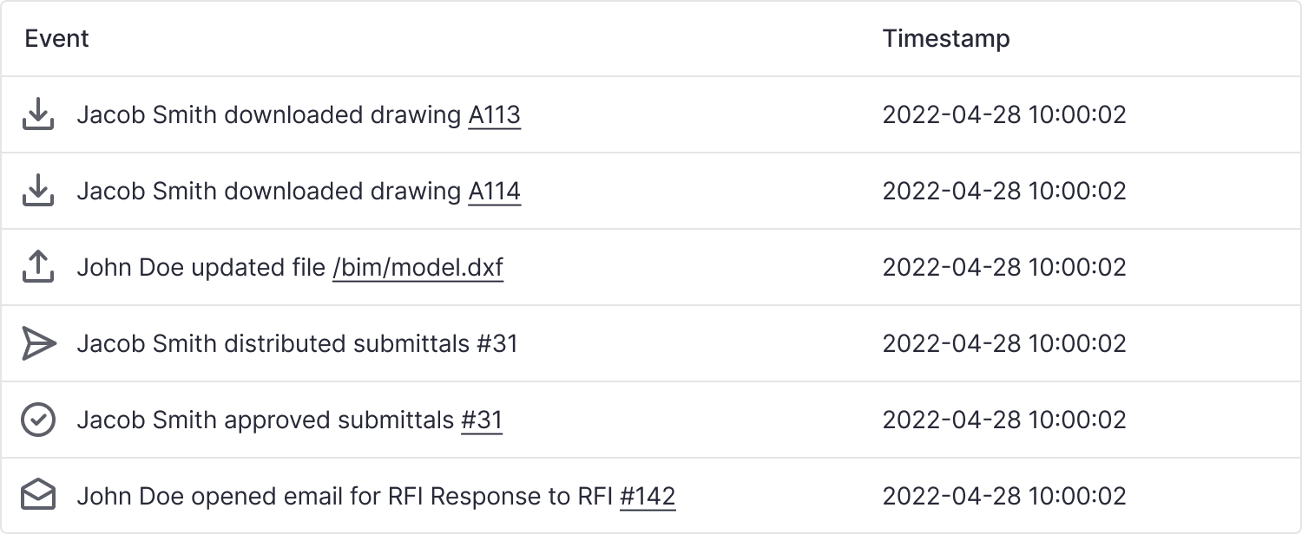This screenshot has height=534, width=1302.
Task: Select the John Doe opened email row text
Action: tap(376, 497)
